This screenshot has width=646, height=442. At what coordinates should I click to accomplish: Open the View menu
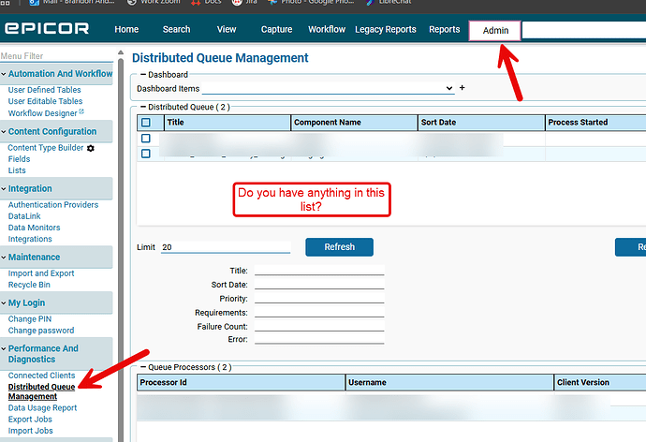(x=227, y=30)
